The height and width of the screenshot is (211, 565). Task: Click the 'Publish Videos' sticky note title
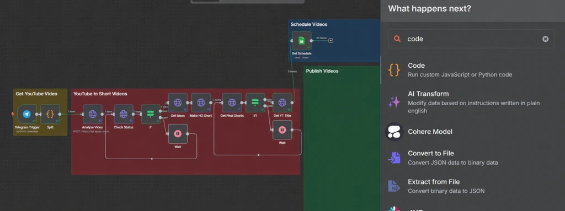(x=322, y=71)
